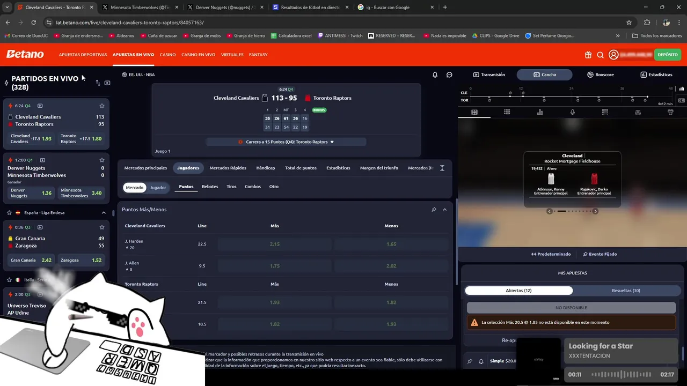Image resolution: width=687 pixels, height=386 pixels.
Task: Open the stream icon on the Nuggets card
Action: coord(42,160)
